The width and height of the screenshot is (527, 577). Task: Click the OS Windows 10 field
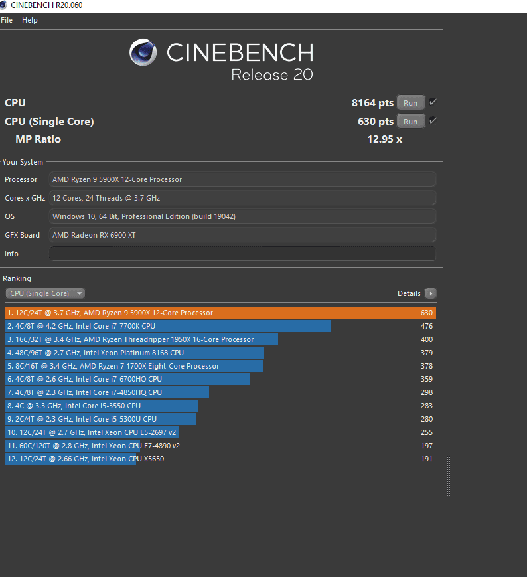(x=242, y=216)
